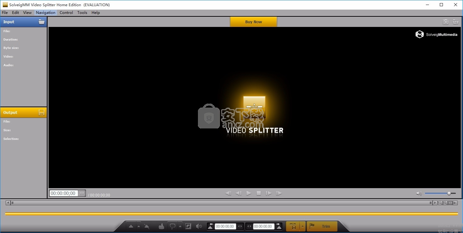Click the Byte size: label
The image size is (463, 233).
click(11, 48)
